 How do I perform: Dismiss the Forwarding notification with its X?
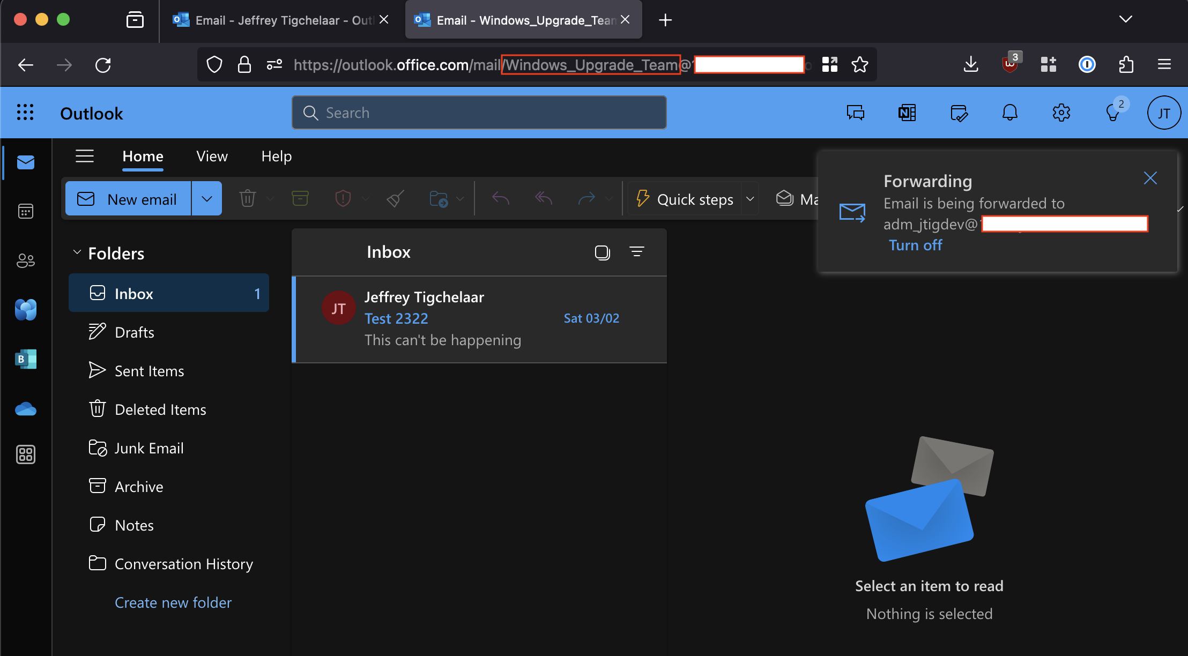click(x=1150, y=178)
